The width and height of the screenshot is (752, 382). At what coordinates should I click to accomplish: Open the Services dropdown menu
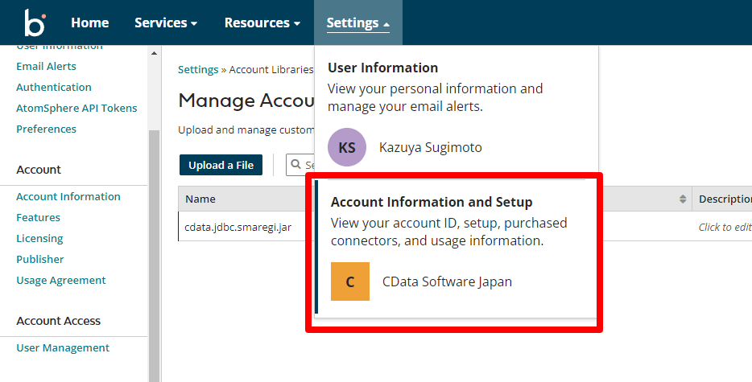[165, 23]
